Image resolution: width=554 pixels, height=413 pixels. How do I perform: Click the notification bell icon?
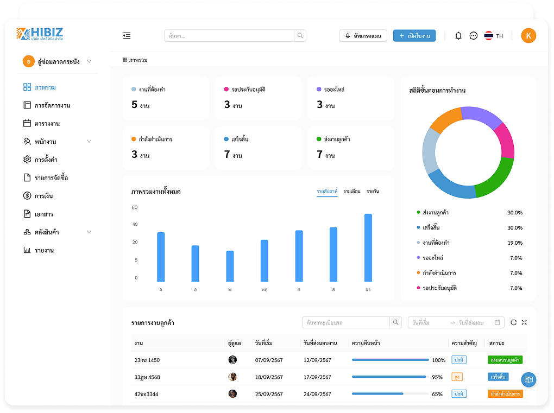pos(458,36)
